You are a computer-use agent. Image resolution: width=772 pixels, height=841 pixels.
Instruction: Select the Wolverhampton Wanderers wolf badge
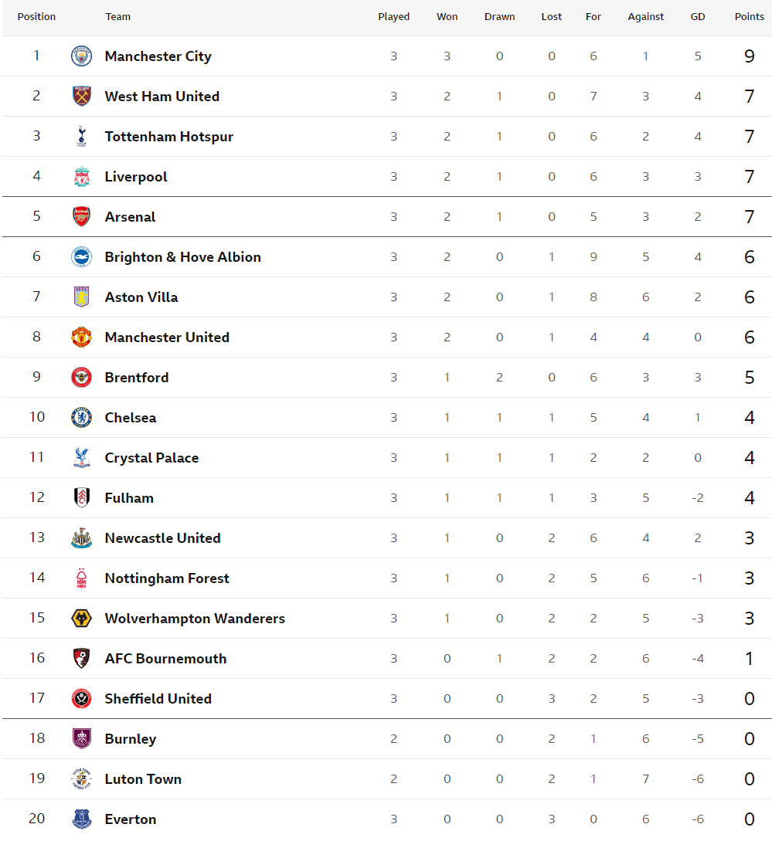pos(82,618)
